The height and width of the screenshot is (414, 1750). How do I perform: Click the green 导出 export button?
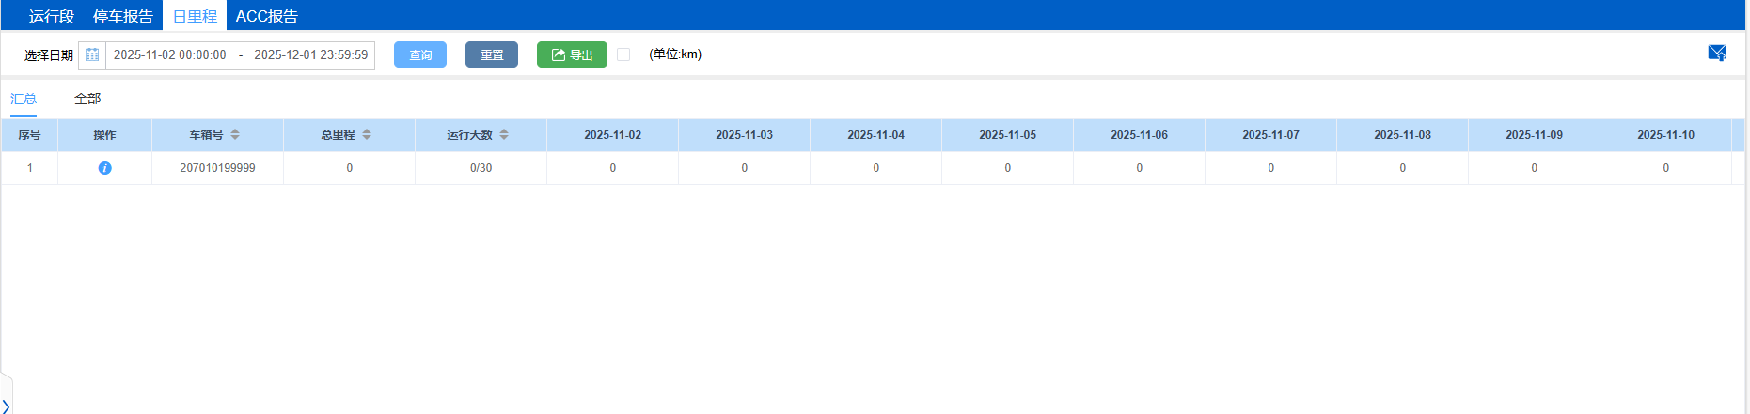click(x=572, y=54)
